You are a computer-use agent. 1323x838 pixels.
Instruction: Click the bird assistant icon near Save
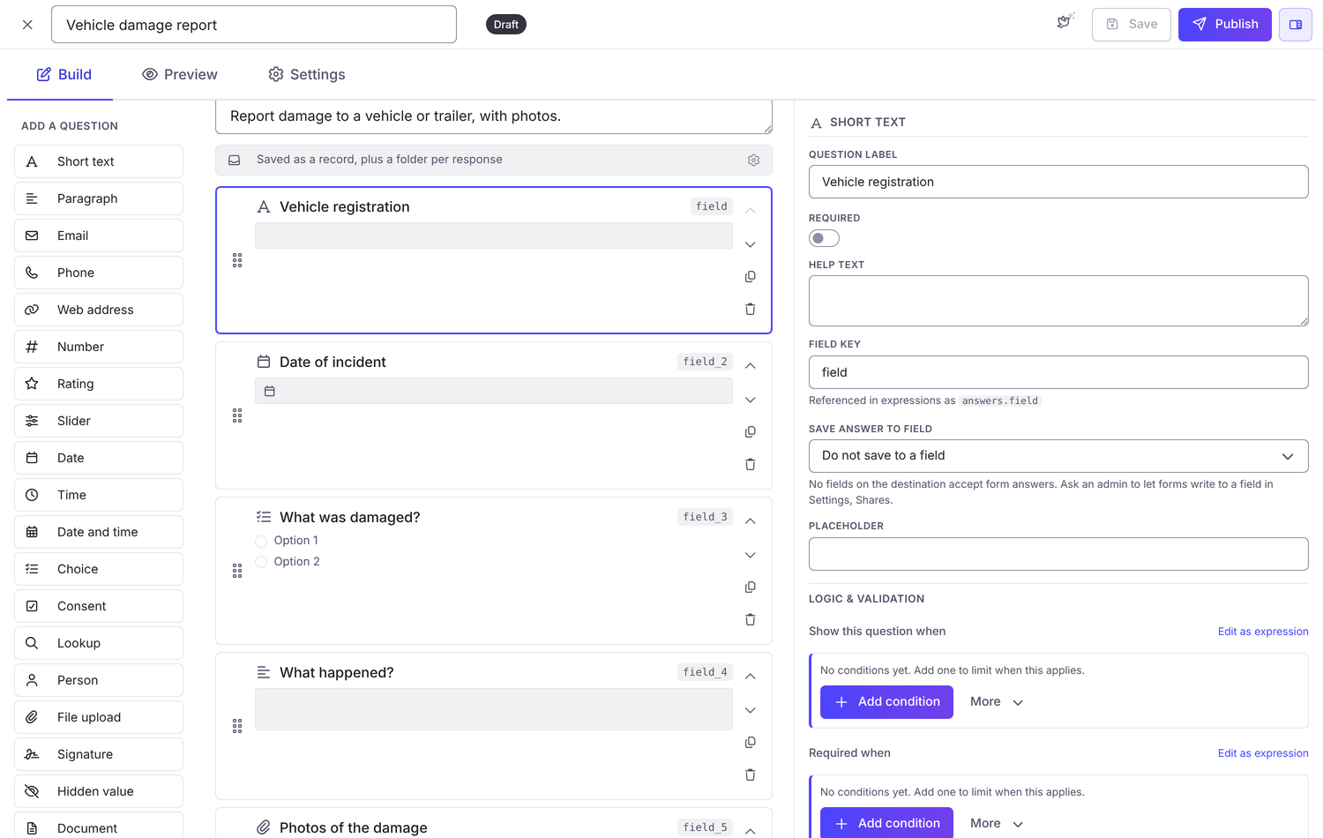pos(1065,22)
